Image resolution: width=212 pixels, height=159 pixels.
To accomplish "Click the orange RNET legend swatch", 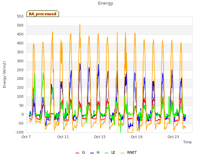I will [122, 153].
